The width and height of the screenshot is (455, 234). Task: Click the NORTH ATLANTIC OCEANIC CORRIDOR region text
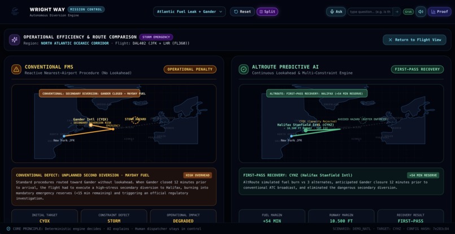click(x=75, y=44)
